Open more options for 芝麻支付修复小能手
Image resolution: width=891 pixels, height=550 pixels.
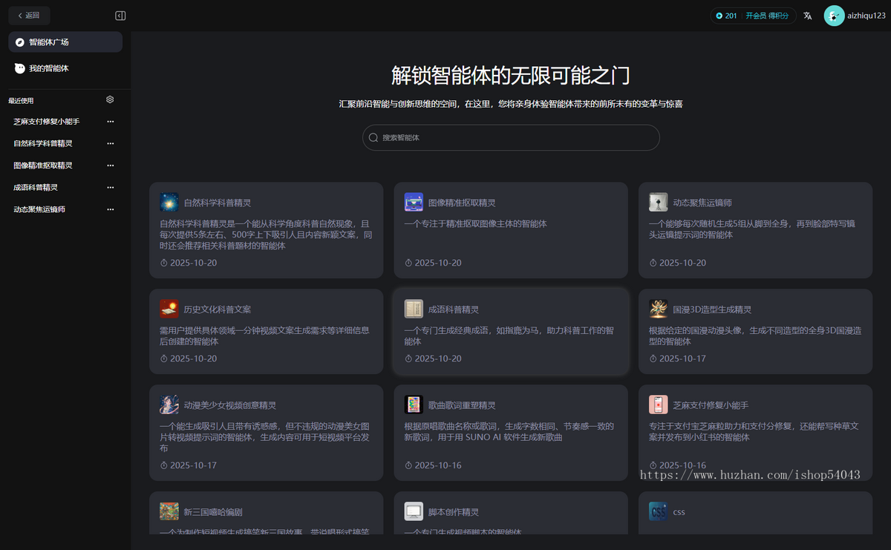coord(110,121)
